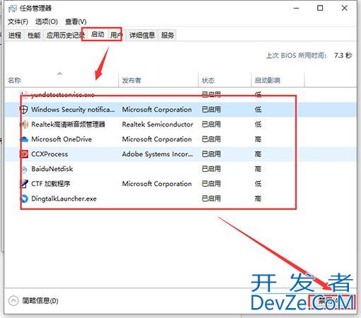Click 高 startup impact in the CCXProcess row

click(258, 154)
